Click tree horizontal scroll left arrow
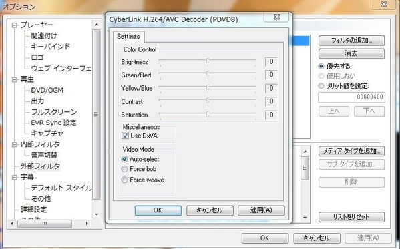The height and width of the screenshot is (249, 400). [12, 224]
